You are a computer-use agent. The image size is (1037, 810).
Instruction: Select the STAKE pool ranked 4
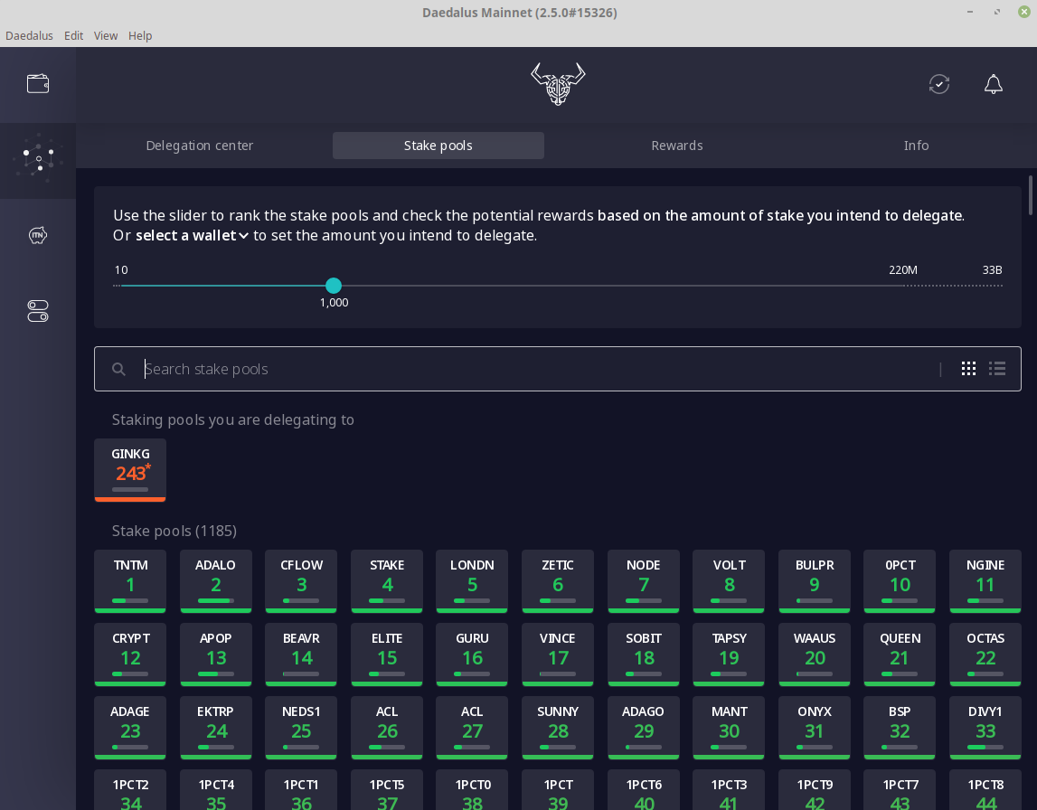tap(387, 581)
